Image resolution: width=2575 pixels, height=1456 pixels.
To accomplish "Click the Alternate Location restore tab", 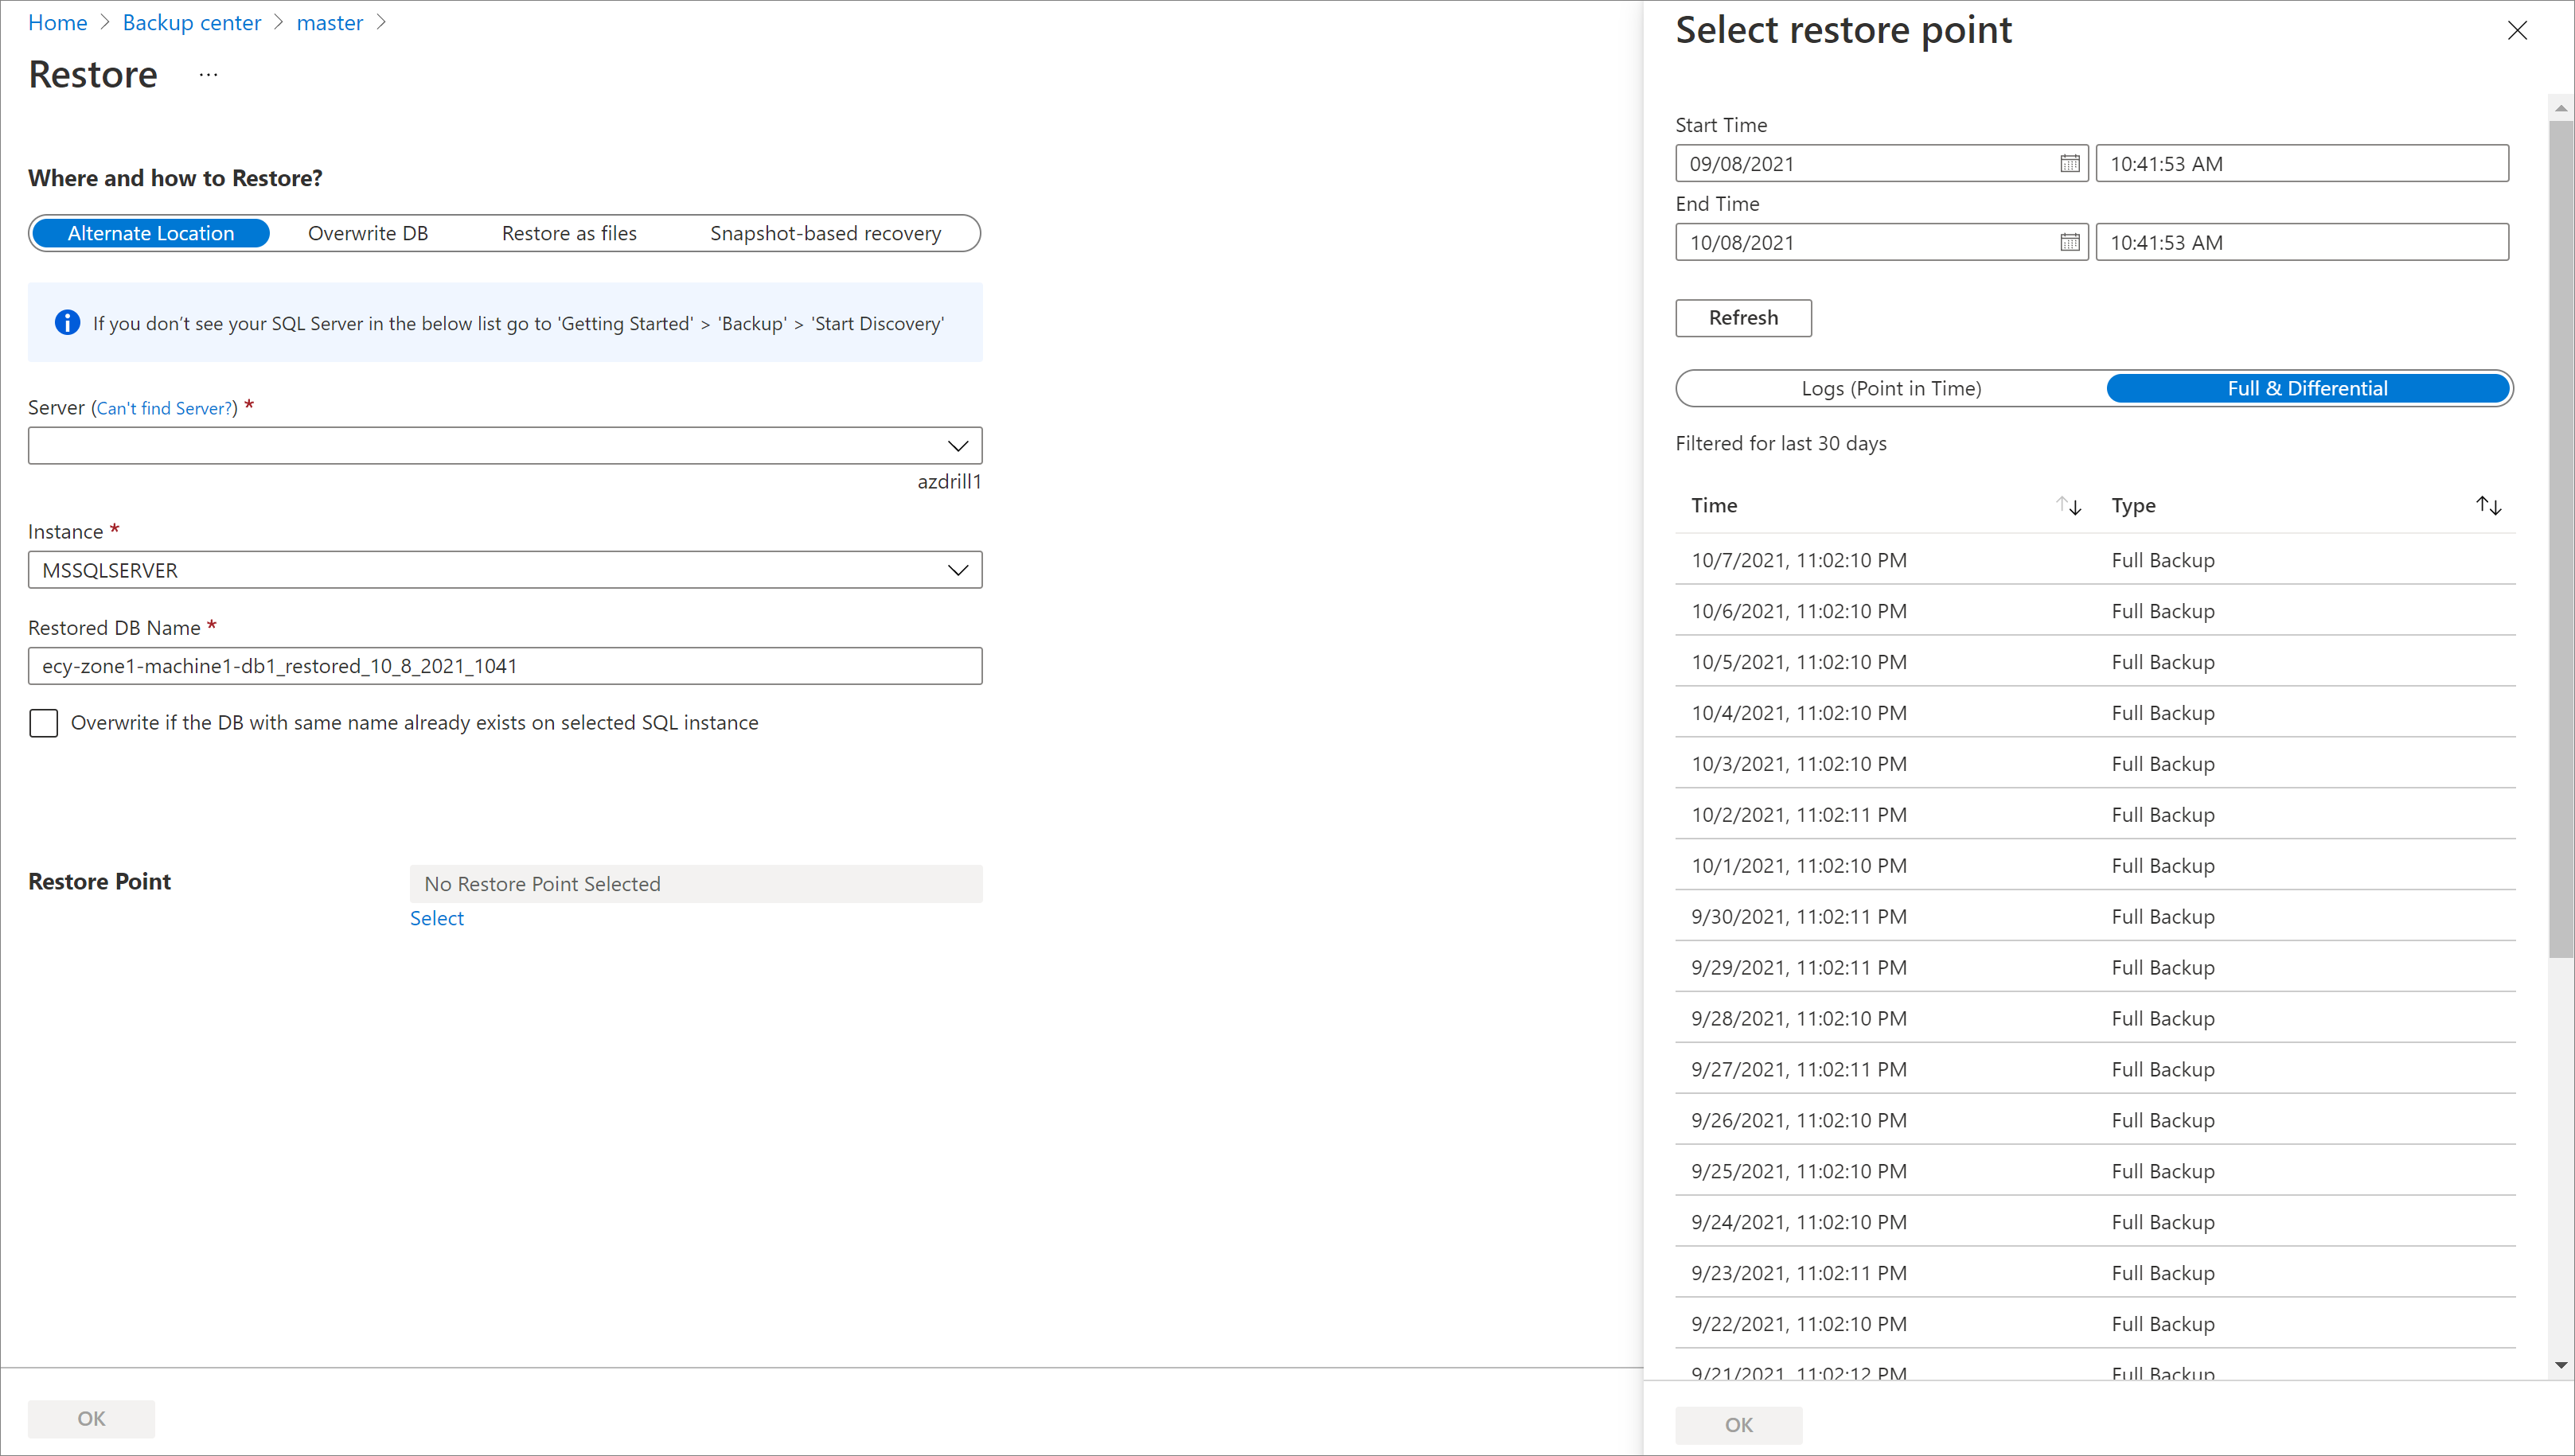I will coord(150,232).
